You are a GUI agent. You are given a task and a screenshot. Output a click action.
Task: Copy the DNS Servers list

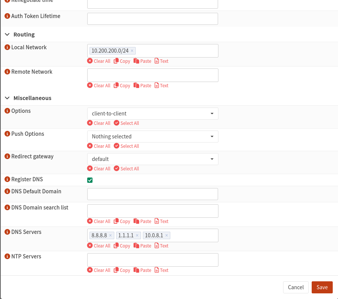click(122, 246)
